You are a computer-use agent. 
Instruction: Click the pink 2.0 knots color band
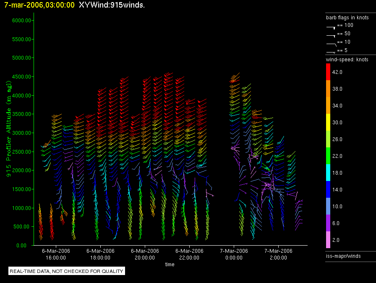329,240
